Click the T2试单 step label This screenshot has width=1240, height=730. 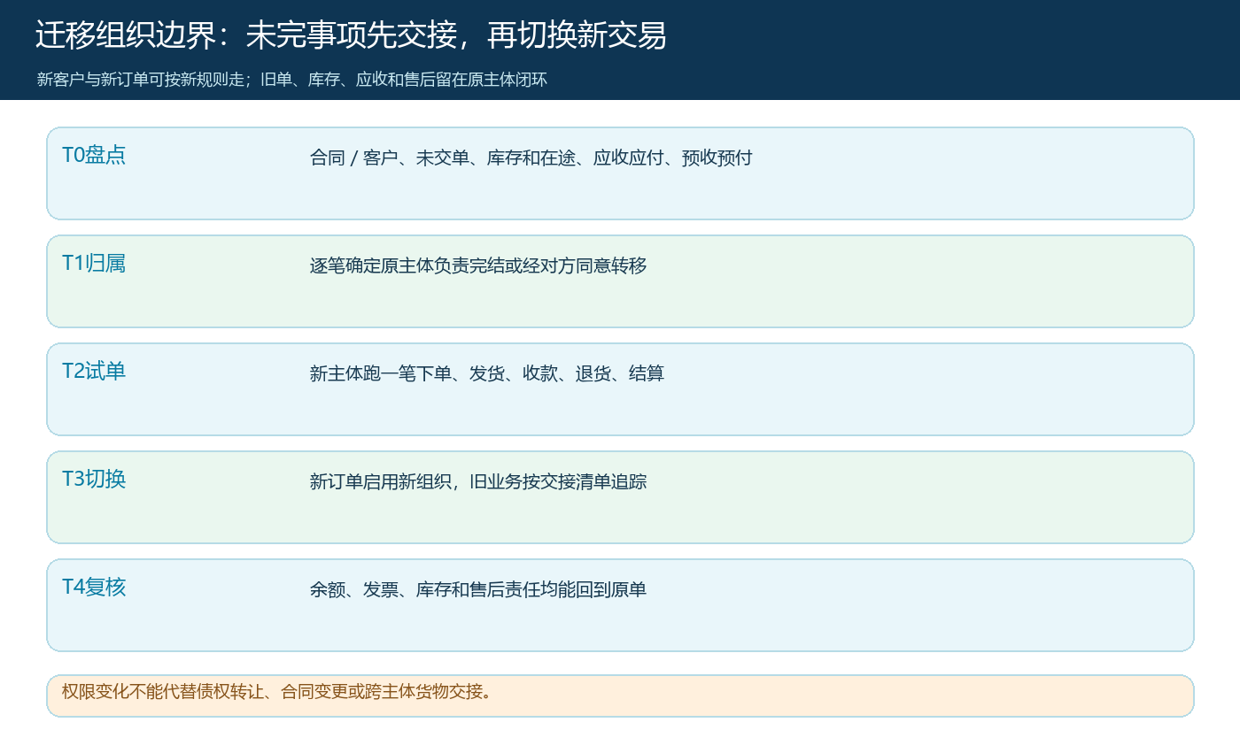(94, 371)
